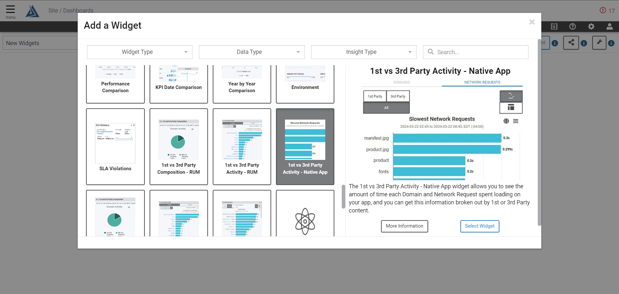Click the wrench tools icon button
This screenshot has height=294, width=619.
[599, 43]
